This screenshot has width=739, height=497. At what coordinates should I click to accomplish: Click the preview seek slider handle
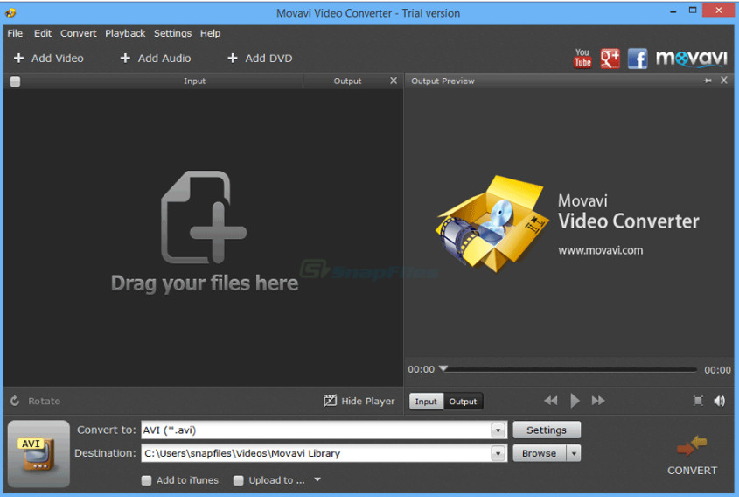443,368
